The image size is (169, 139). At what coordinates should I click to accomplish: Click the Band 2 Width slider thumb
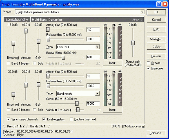[78, 110]
